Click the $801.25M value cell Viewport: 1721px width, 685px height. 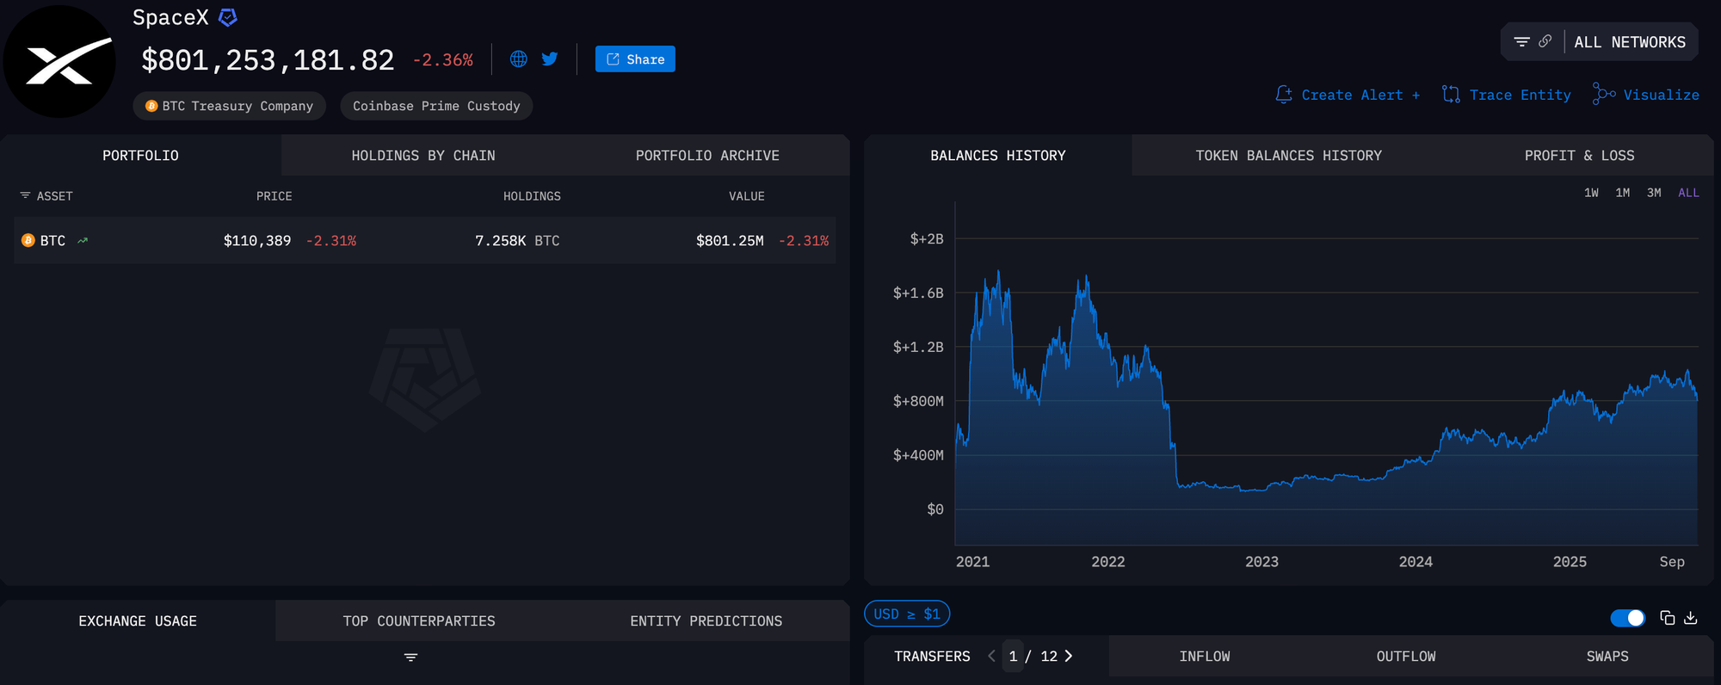pyautogui.click(x=730, y=241)
